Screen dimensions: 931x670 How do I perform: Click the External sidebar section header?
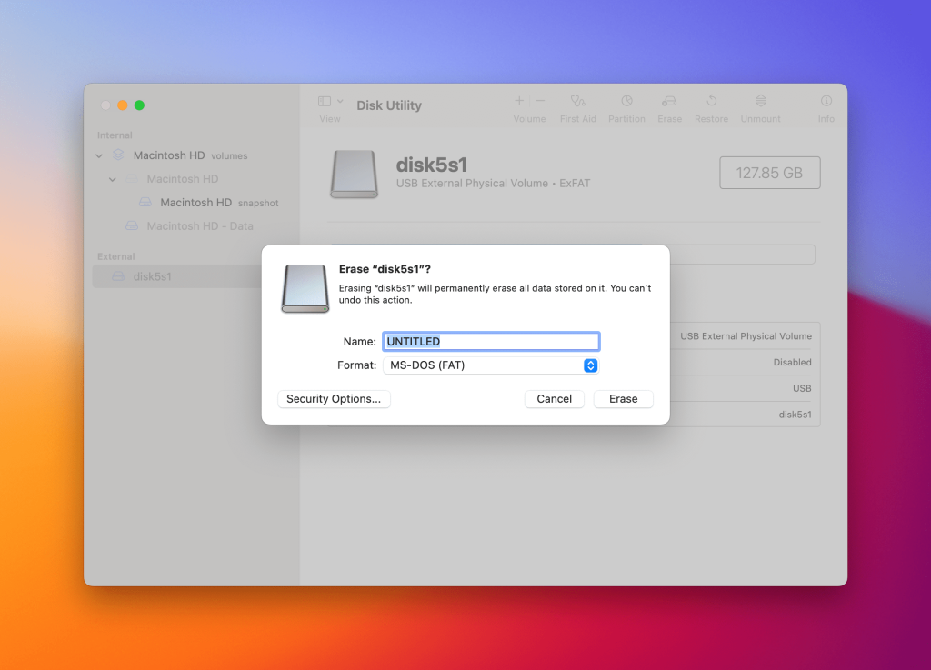tap(115, 256)
